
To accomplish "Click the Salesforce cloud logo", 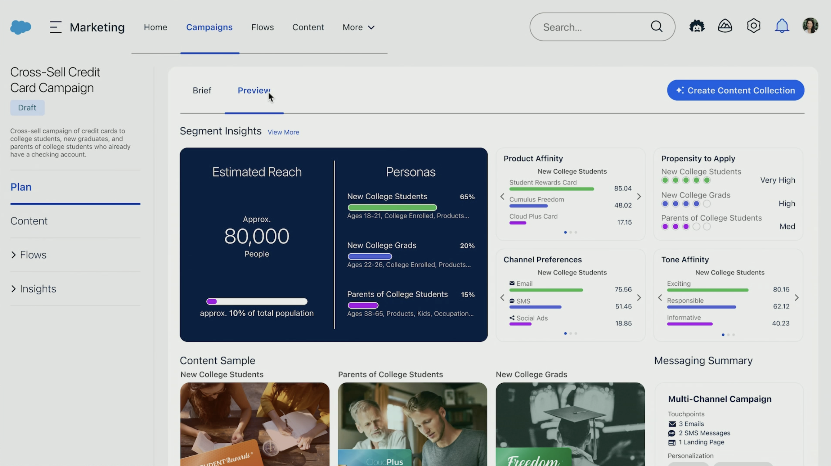I will (21, 27).
